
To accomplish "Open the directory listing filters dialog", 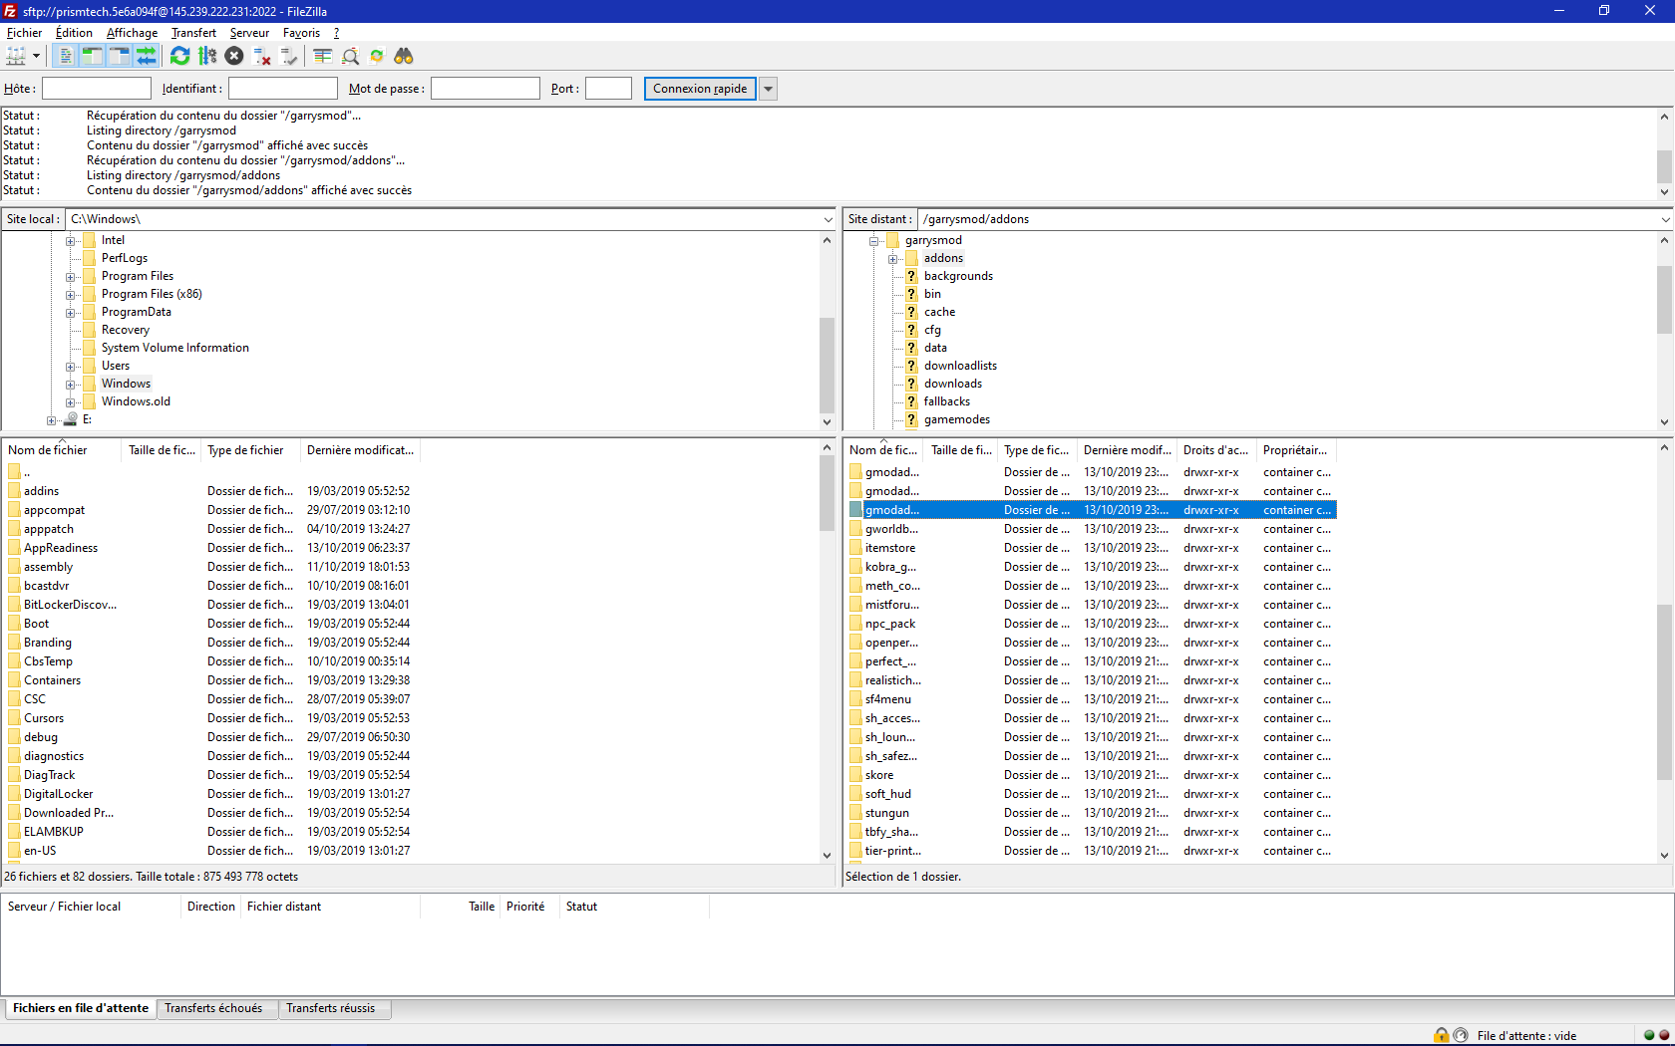I will (323, 56).
